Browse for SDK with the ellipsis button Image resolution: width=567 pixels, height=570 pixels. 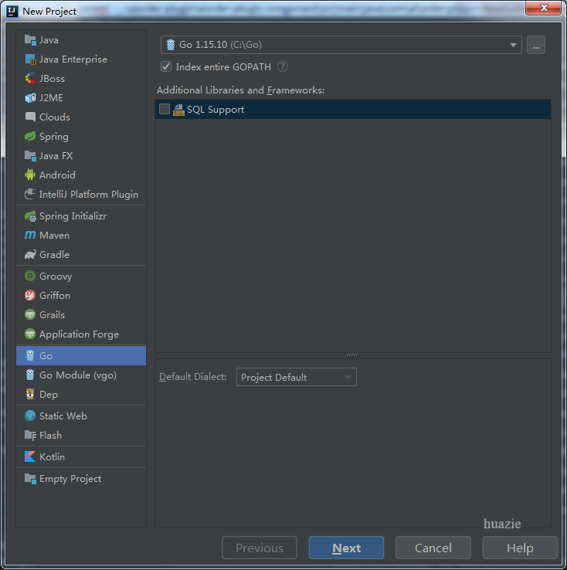(x=536, y=45)
